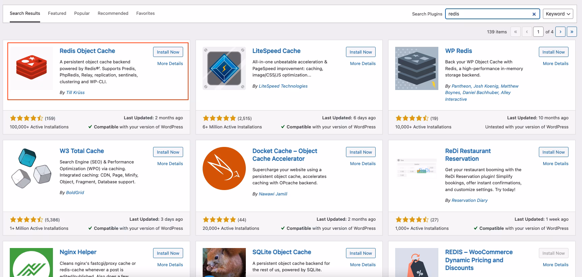Click Untested with your version of WordPress text
582x277 pixels.
point(527,127)
